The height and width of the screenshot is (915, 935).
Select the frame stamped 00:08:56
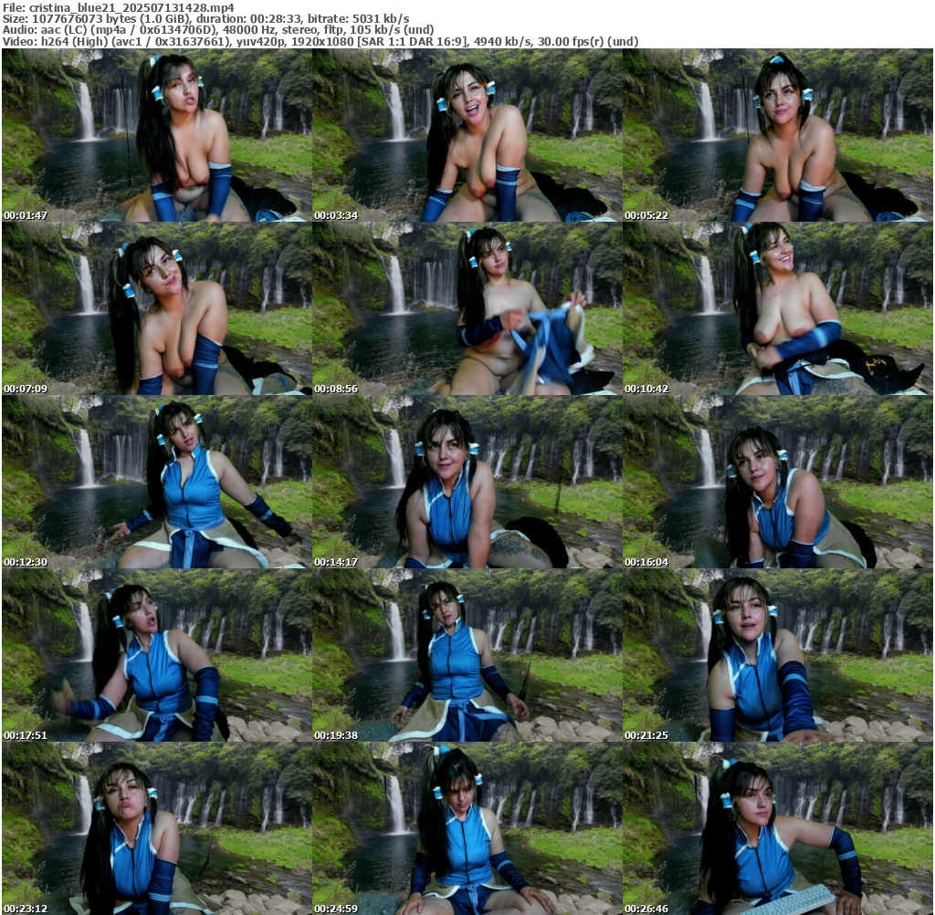coord(467,308)
